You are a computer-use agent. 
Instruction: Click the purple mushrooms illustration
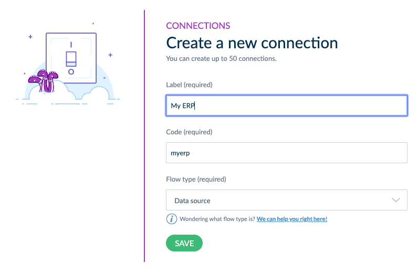click(44, 80)
